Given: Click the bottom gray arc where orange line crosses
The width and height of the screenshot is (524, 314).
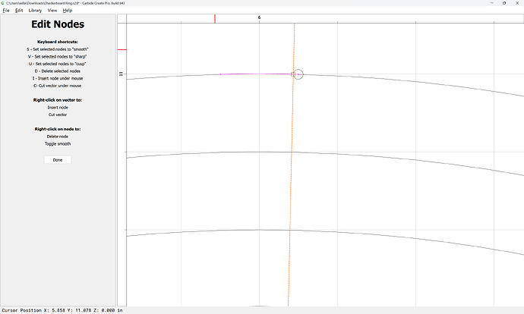Looking at the screenshot, I should [290, 231].
